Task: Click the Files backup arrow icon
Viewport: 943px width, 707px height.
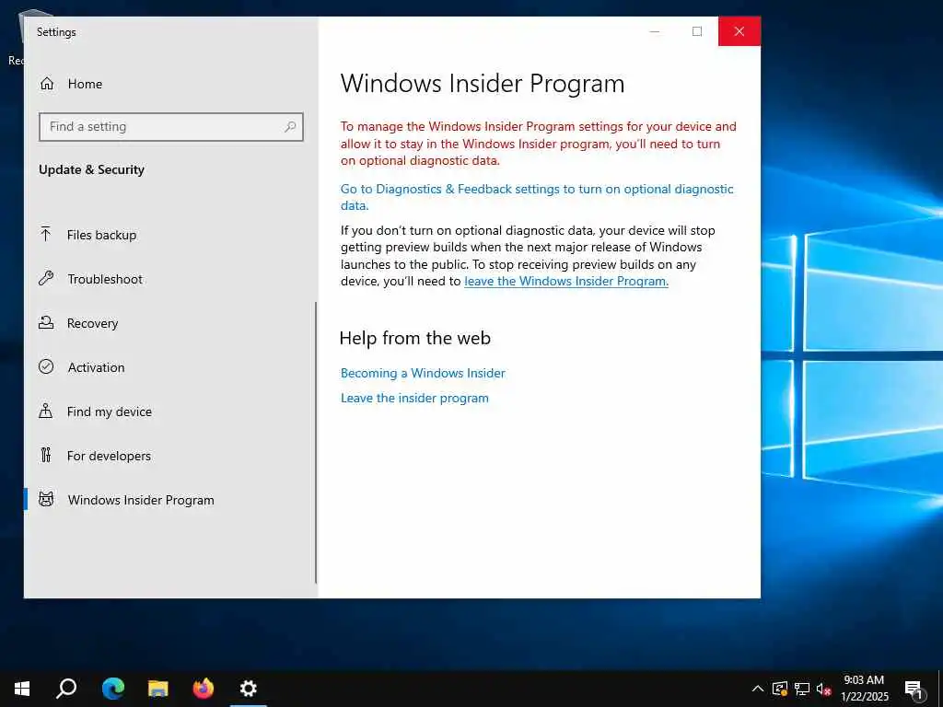Action: (46, 235)
